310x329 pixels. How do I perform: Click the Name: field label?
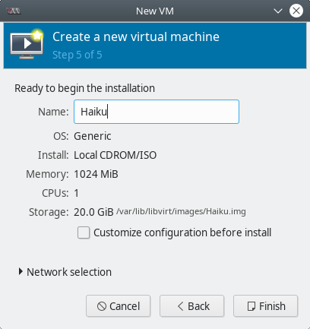[53, 112]
